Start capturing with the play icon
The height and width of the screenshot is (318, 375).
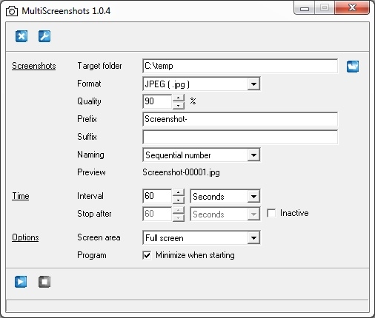pyautogui.click(x=21, y=282)
